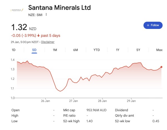The width and height of the screenshot is (167, 130).
Task: Select the 5Y time range
Action: point(138,50)
